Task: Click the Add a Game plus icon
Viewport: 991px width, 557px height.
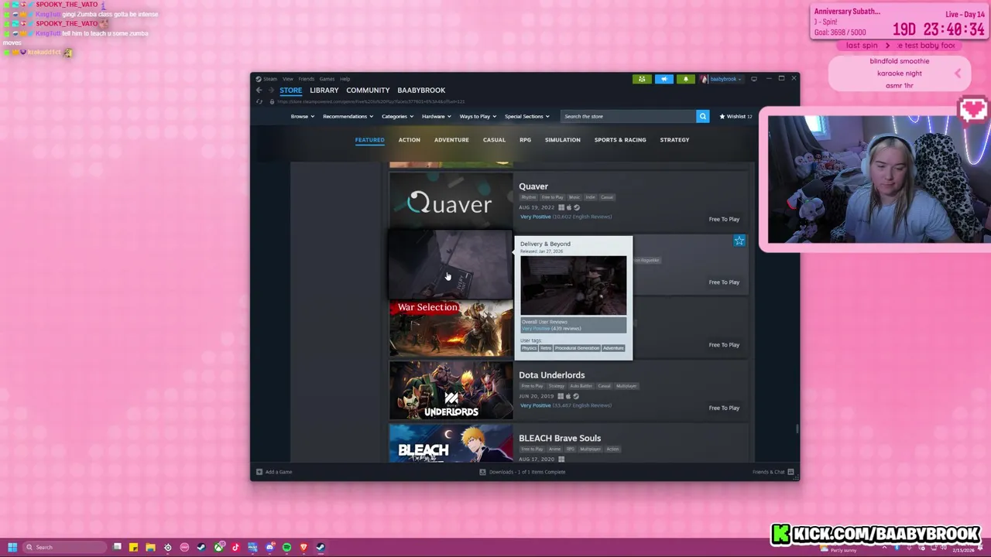Action: point(259,472)
